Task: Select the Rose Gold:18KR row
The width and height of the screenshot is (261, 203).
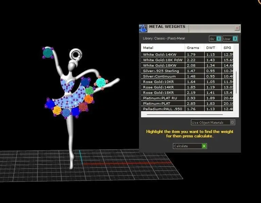Action: (x=187, y=92)
